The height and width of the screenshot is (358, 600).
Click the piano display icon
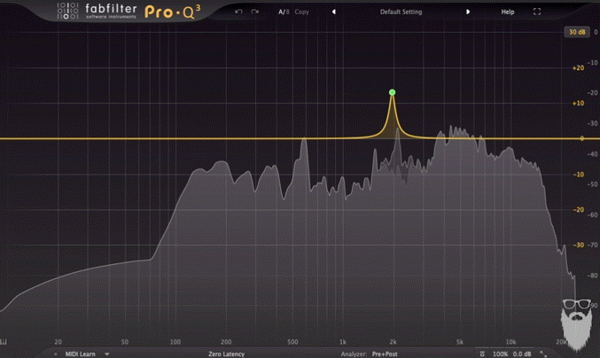(x=4, y=341)
